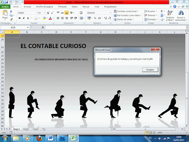
Task: Toggle Negrita bold formatting
Action: pos(20,18)
